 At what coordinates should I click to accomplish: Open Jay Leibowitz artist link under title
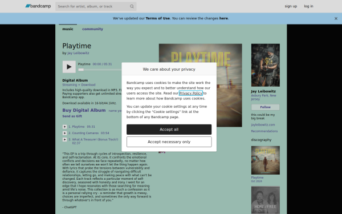pos(78,53)
